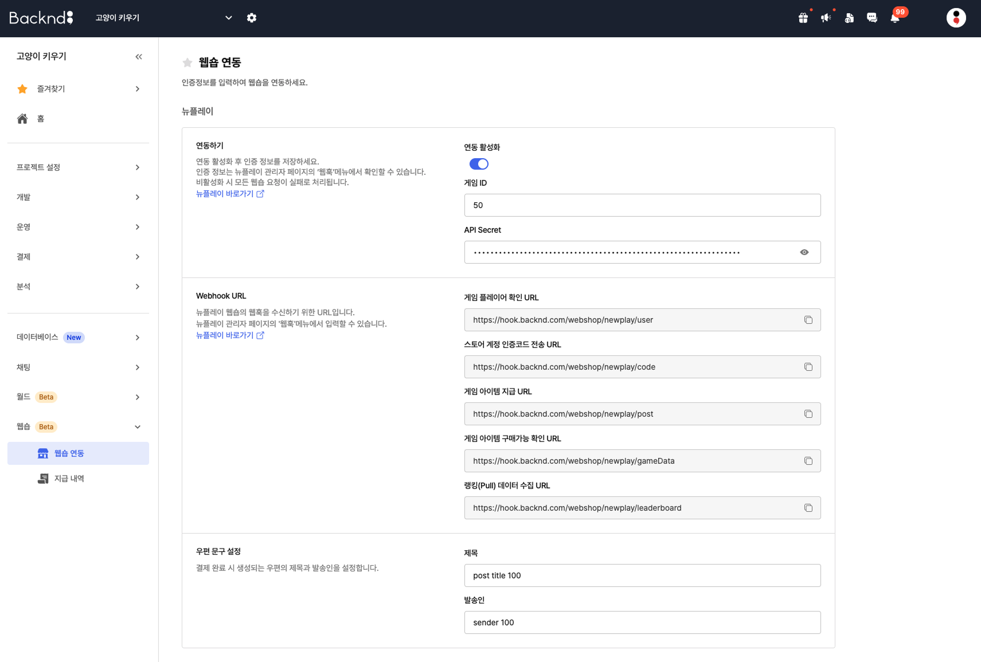The height and width of the screenshot is (662, 981).
Task: Go to 홈 in the sidebar
Action: [x=40, y=119]
